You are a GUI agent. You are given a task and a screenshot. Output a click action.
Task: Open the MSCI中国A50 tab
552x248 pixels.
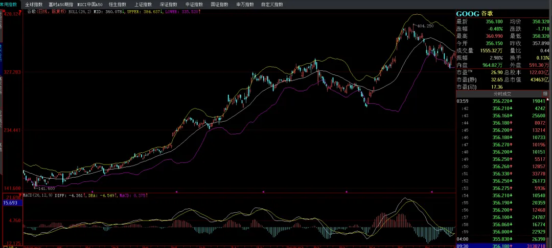click(x=90, y=5)
